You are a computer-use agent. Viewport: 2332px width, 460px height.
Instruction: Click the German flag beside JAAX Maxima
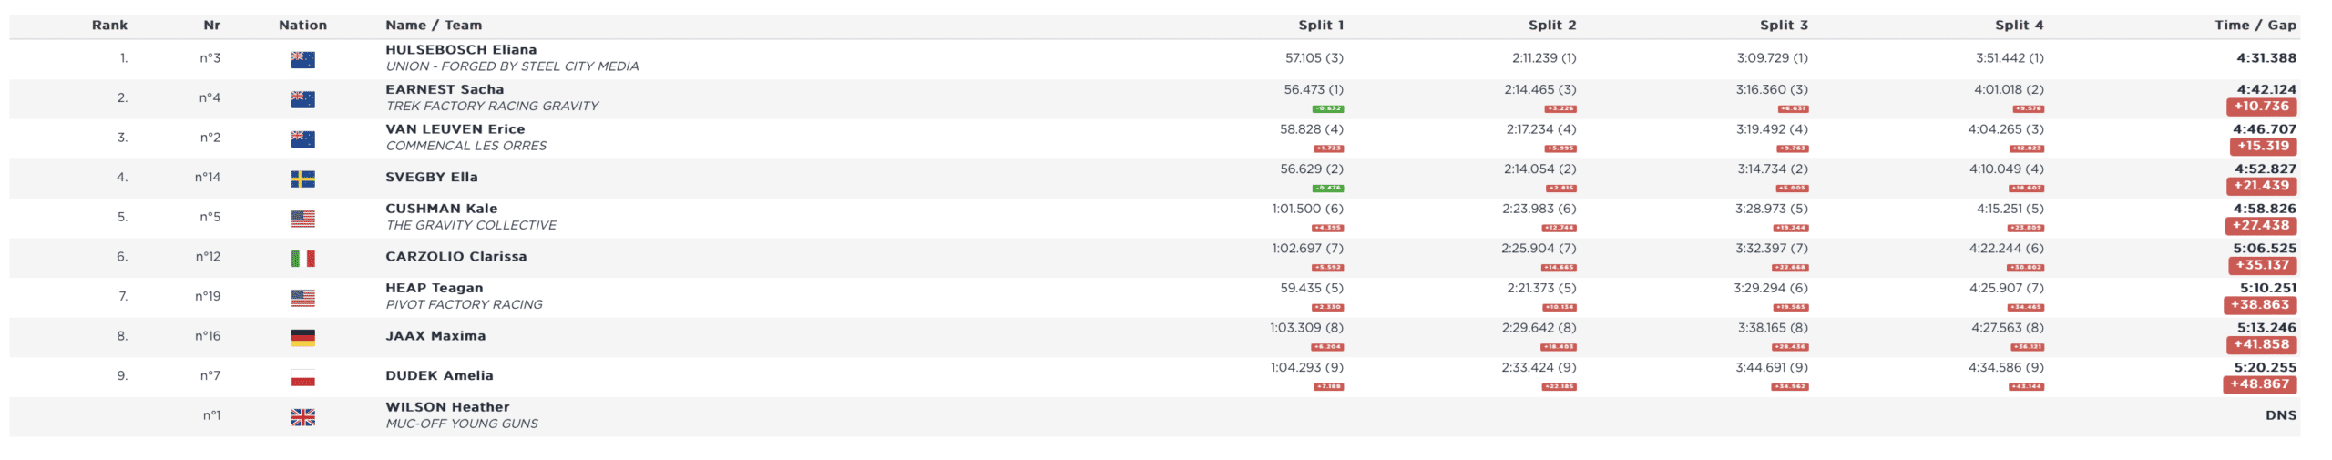pos(302,337)
